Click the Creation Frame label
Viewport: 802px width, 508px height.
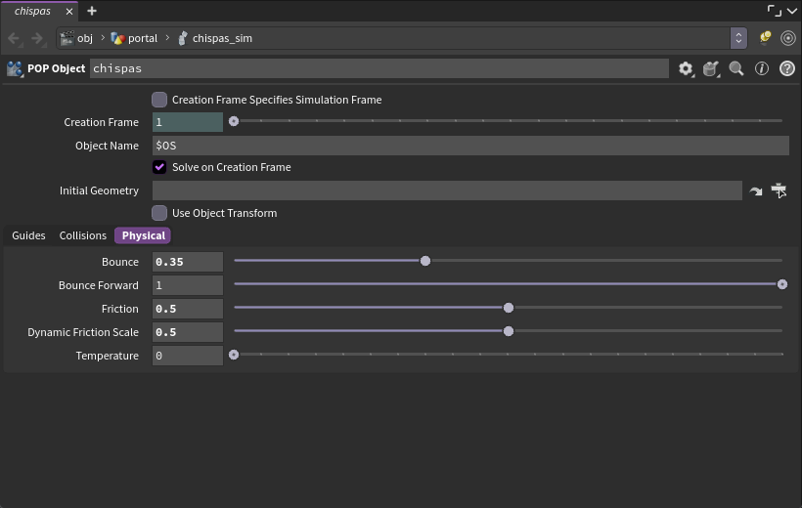click(x=102, y=122)
